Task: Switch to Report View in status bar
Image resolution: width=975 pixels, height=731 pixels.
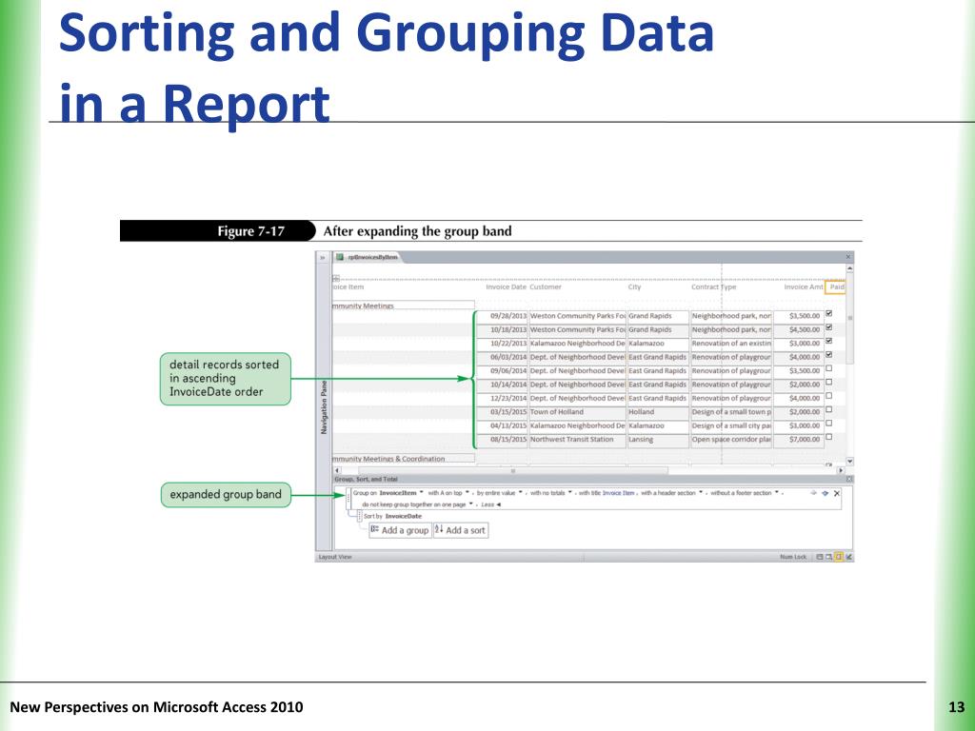Action: [x=820, y=557]
